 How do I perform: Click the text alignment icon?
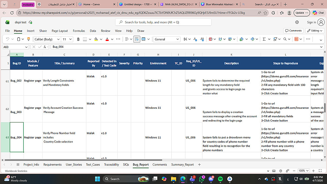127,39
